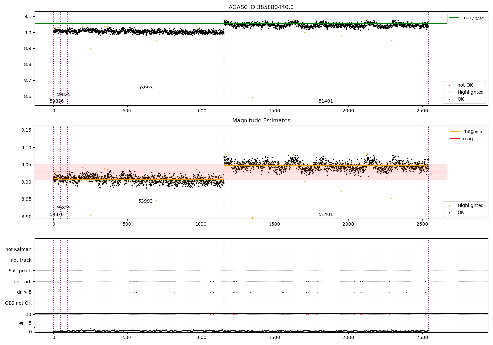Image resolution: width=493 pixels, height=345 pixels.
Task: Select the 'Sat. pixel.' row label
Action: (x=20, y=271)
